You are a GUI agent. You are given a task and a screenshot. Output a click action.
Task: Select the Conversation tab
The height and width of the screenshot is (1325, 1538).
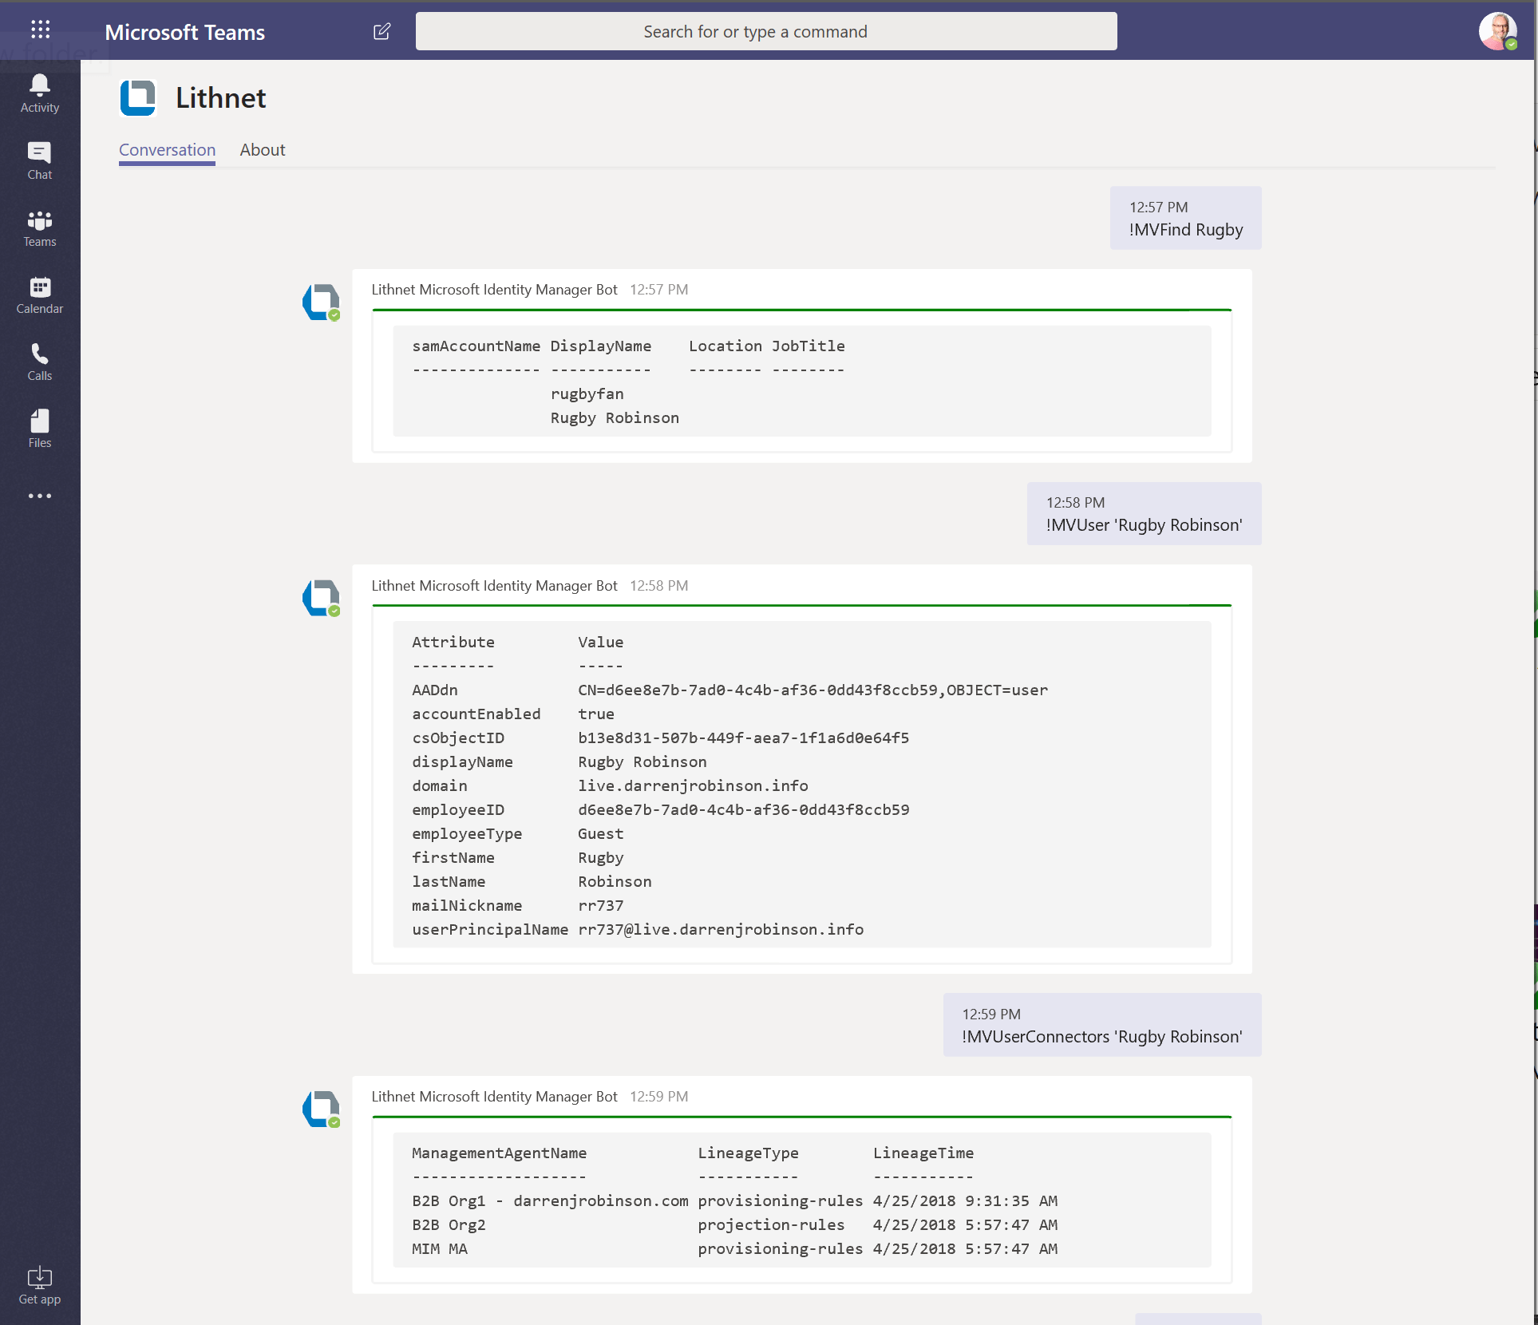(167, 149)
